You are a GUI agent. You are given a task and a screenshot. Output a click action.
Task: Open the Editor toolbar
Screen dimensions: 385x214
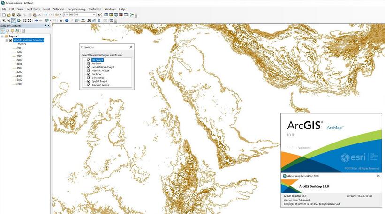tap(100, 15)
